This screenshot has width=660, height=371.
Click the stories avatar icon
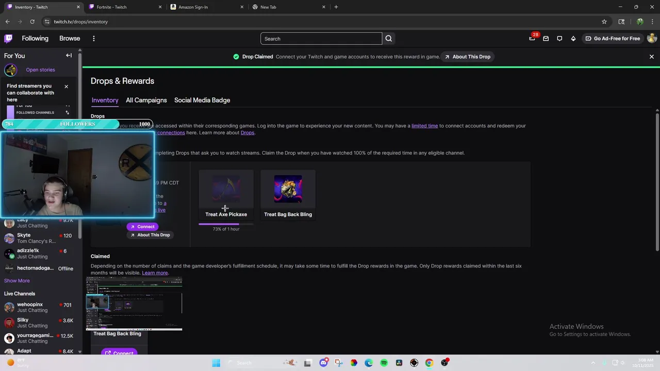11,70
